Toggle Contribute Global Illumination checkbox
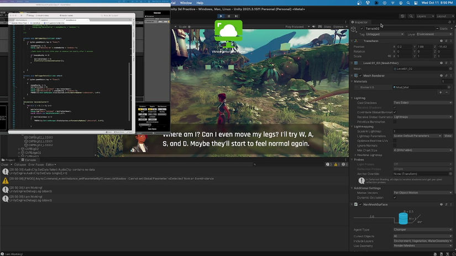Viewport: 456px width, 256px height. click(395, 113)
